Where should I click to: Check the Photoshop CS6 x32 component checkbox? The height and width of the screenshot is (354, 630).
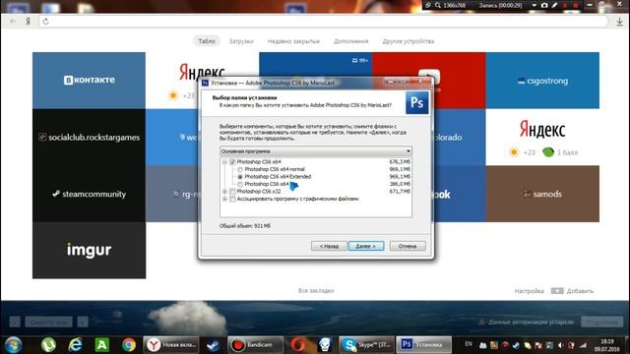coord(232,192)
